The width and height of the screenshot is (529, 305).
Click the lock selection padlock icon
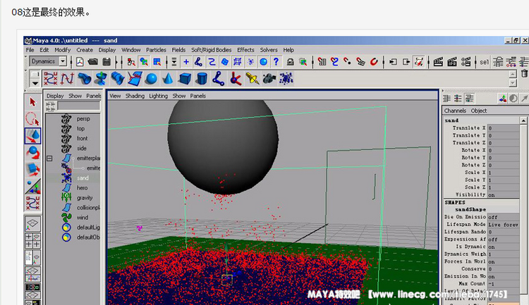click(291, 62)
